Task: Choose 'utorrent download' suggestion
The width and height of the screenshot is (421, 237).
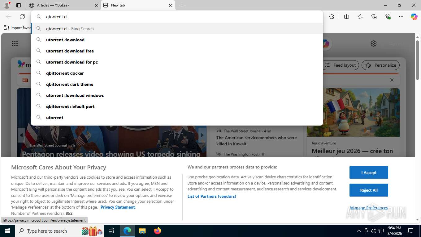Action: [177, 40]
